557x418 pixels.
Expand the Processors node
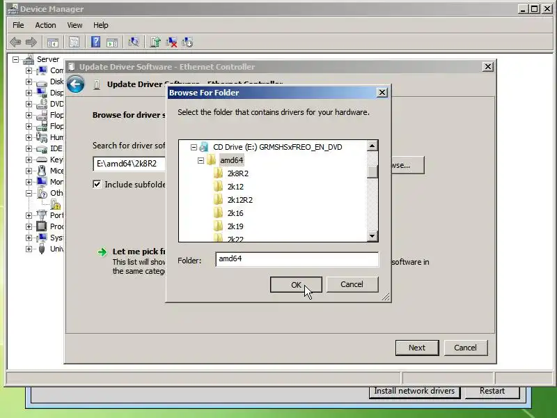[29, 226]
